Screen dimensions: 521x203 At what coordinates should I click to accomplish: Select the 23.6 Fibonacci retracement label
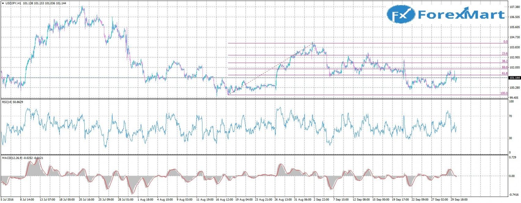point(505,53)
